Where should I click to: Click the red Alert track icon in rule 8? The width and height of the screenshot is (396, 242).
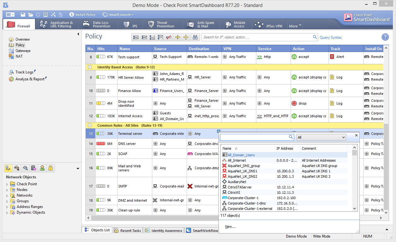click(332, 57)
